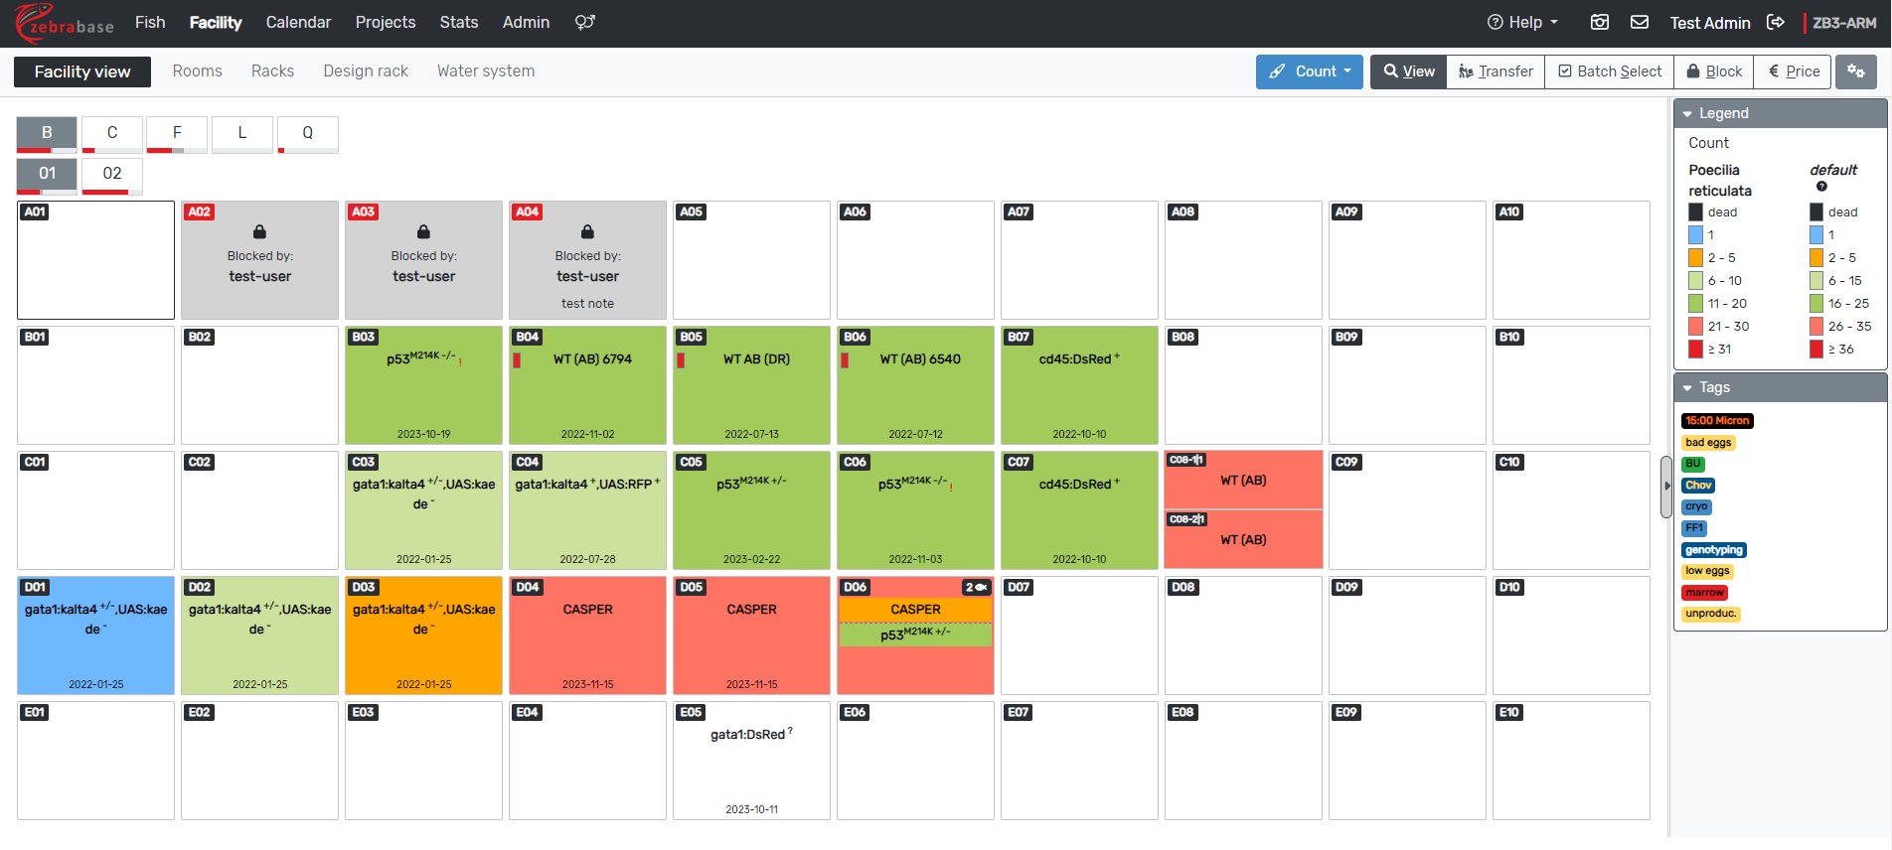Select rack 02
1892x850 pixels.
112,174
